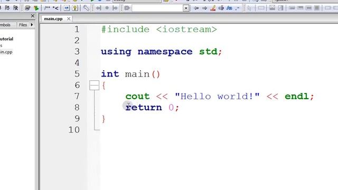
Task: Select the Tutorial project tree node
Action: click(x=6, y=39)
